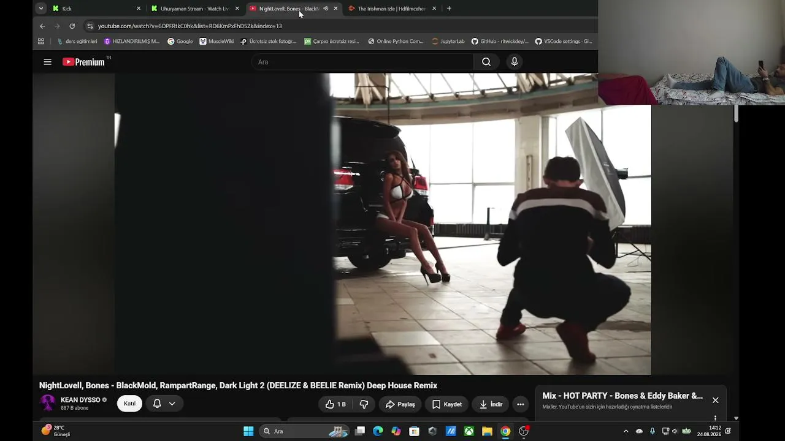Expand notification options chevron beside bell
The image size is (785, 441).
(172, 404)
